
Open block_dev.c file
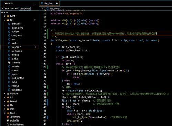point(17,28)
